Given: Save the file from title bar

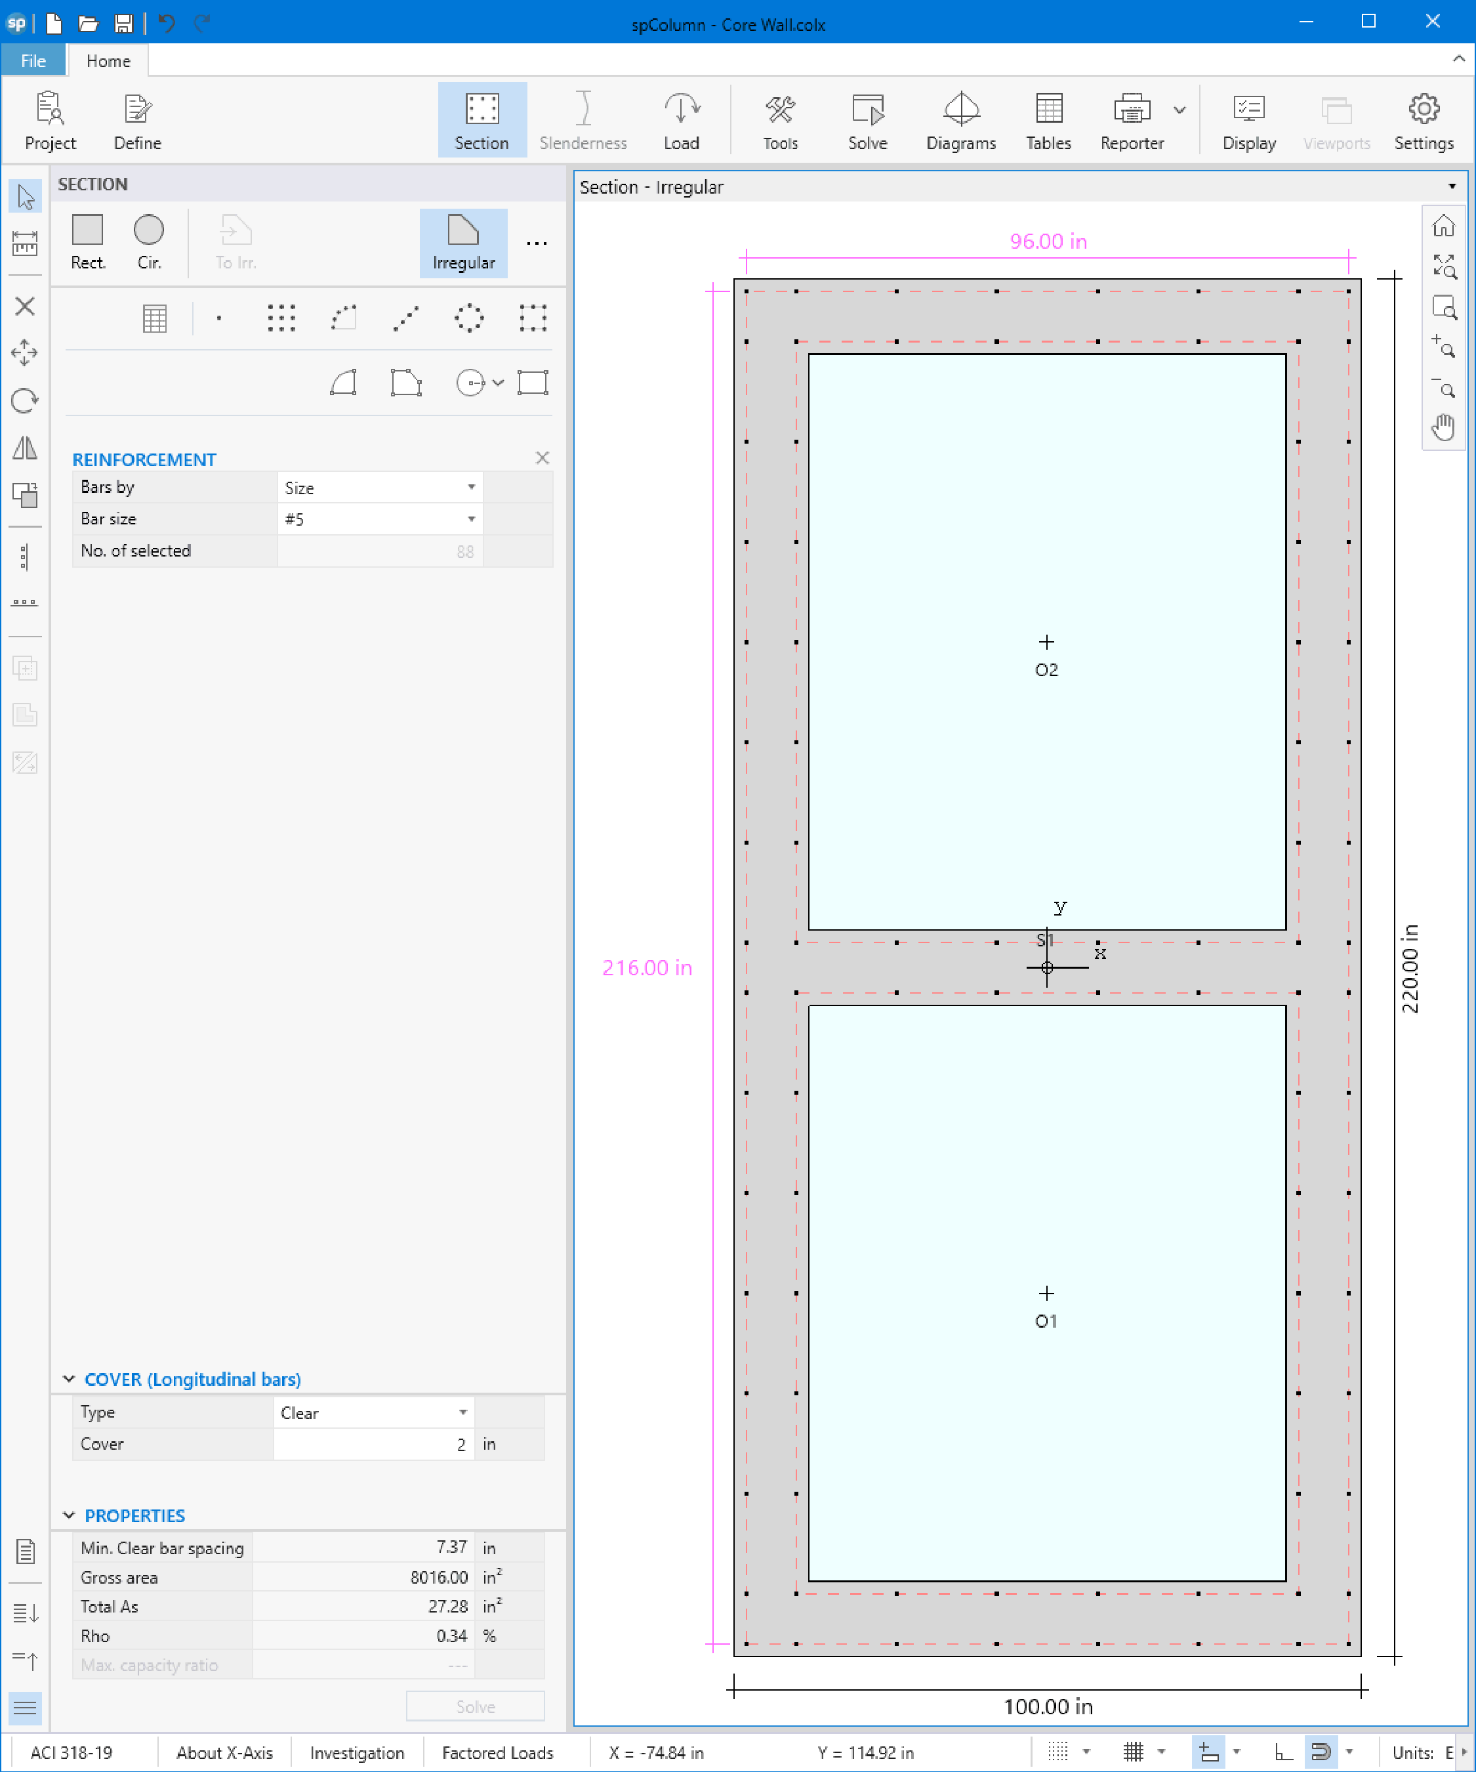Looking at the screenshot, I should click(x=123, y=23).
